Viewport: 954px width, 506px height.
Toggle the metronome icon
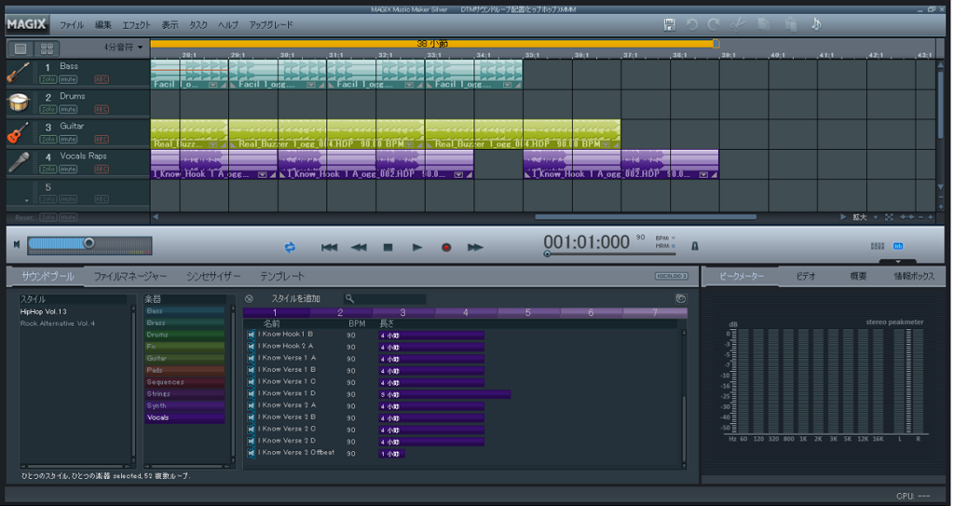point(695,246)
